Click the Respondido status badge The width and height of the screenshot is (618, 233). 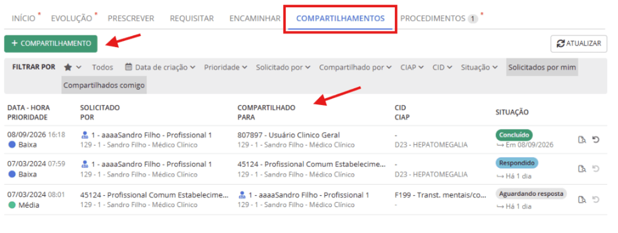(x=517, y=163)
